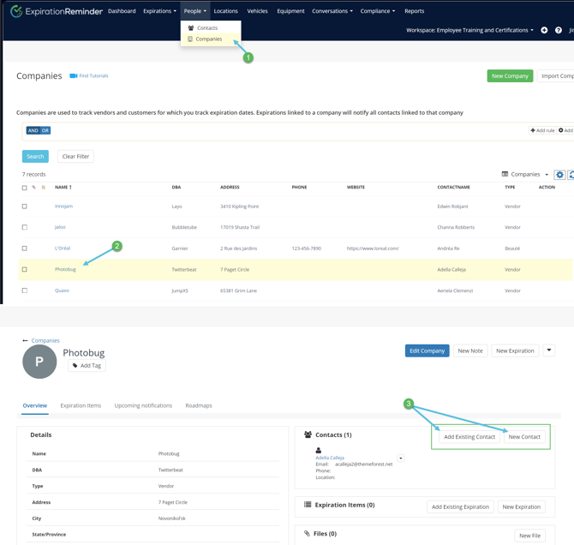574x545 pixels.
Task: Select the Innojam row checkbox
Action: pos(25,207)
